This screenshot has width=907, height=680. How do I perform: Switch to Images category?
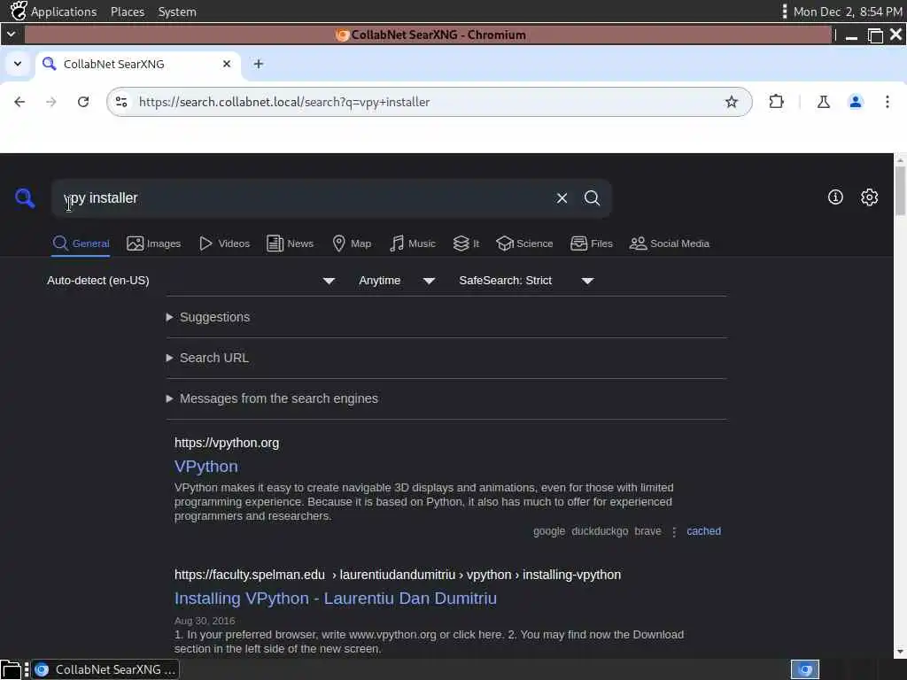[154, 243]
